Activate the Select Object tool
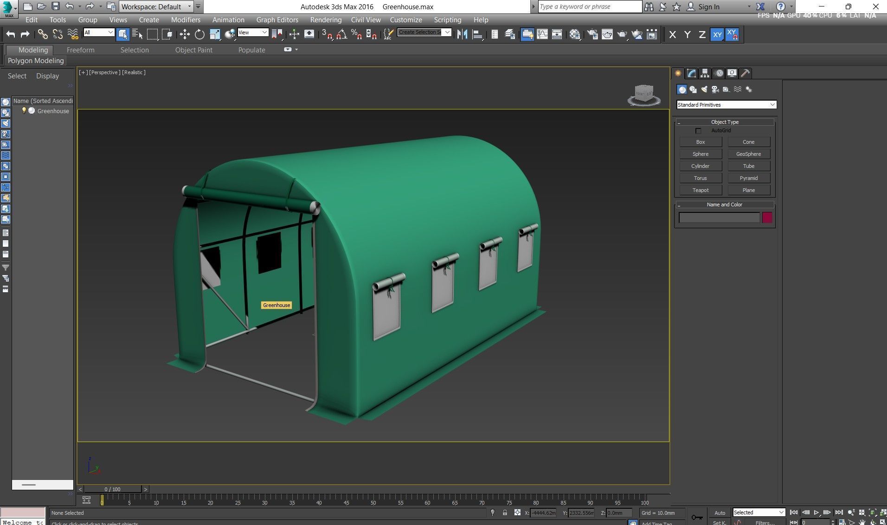Image resolution: width=887 pixels, height=525 pixels. pos(122,34)
